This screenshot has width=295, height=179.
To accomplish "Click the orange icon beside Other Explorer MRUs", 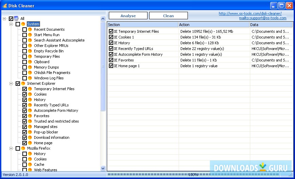I will 30,46.
